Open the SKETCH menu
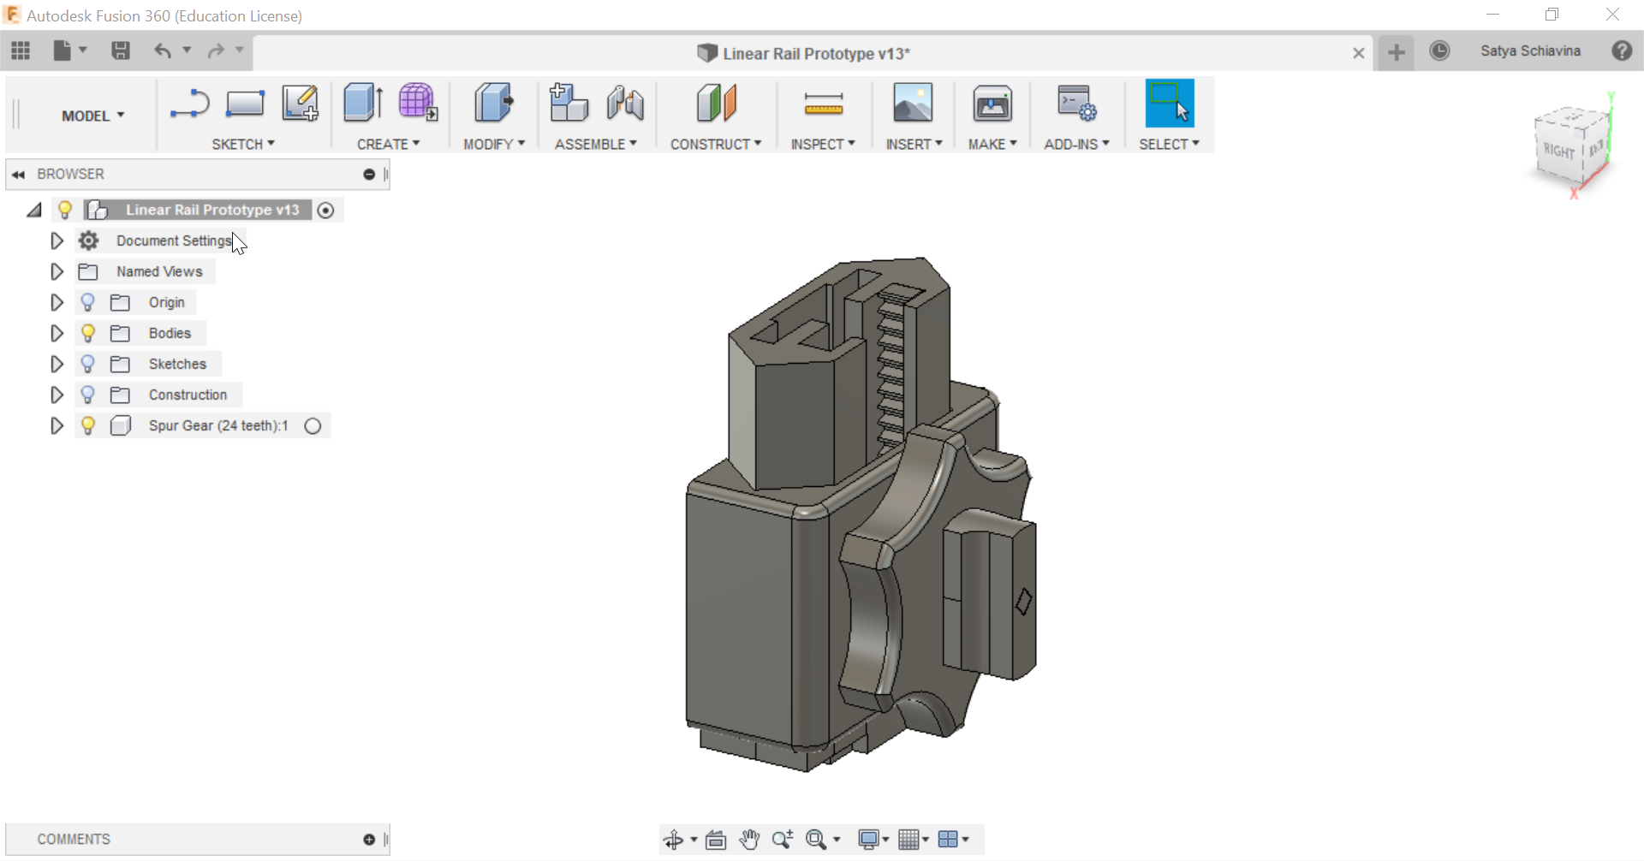The width and height of the screenshot is (1644, 861). (x=243, y=145)
